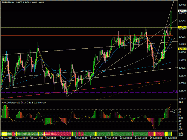This screenshot has height=140, width=187.
Task: Click the 31 Jul 20:00 time label
Action: point(171,138)
